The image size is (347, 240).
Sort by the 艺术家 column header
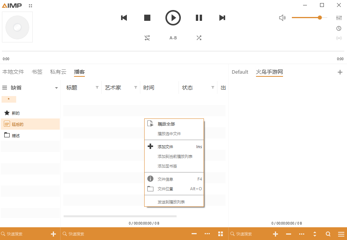tap(113, 88)
